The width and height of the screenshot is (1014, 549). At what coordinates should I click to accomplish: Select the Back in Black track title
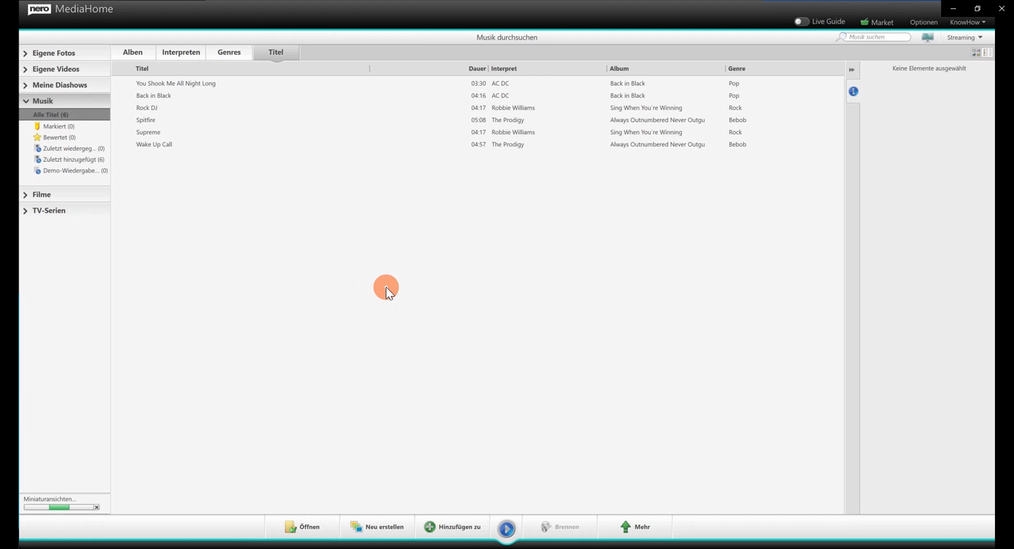(x=154, y=96)
